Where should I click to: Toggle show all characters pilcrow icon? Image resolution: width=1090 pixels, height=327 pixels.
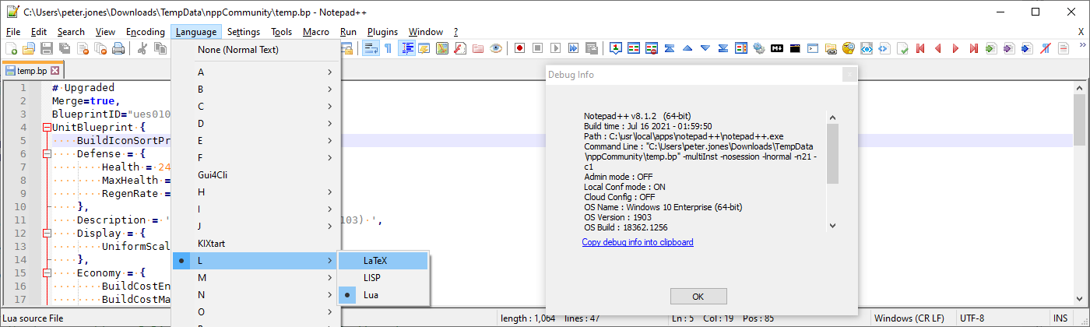click(x=388, y=48)
